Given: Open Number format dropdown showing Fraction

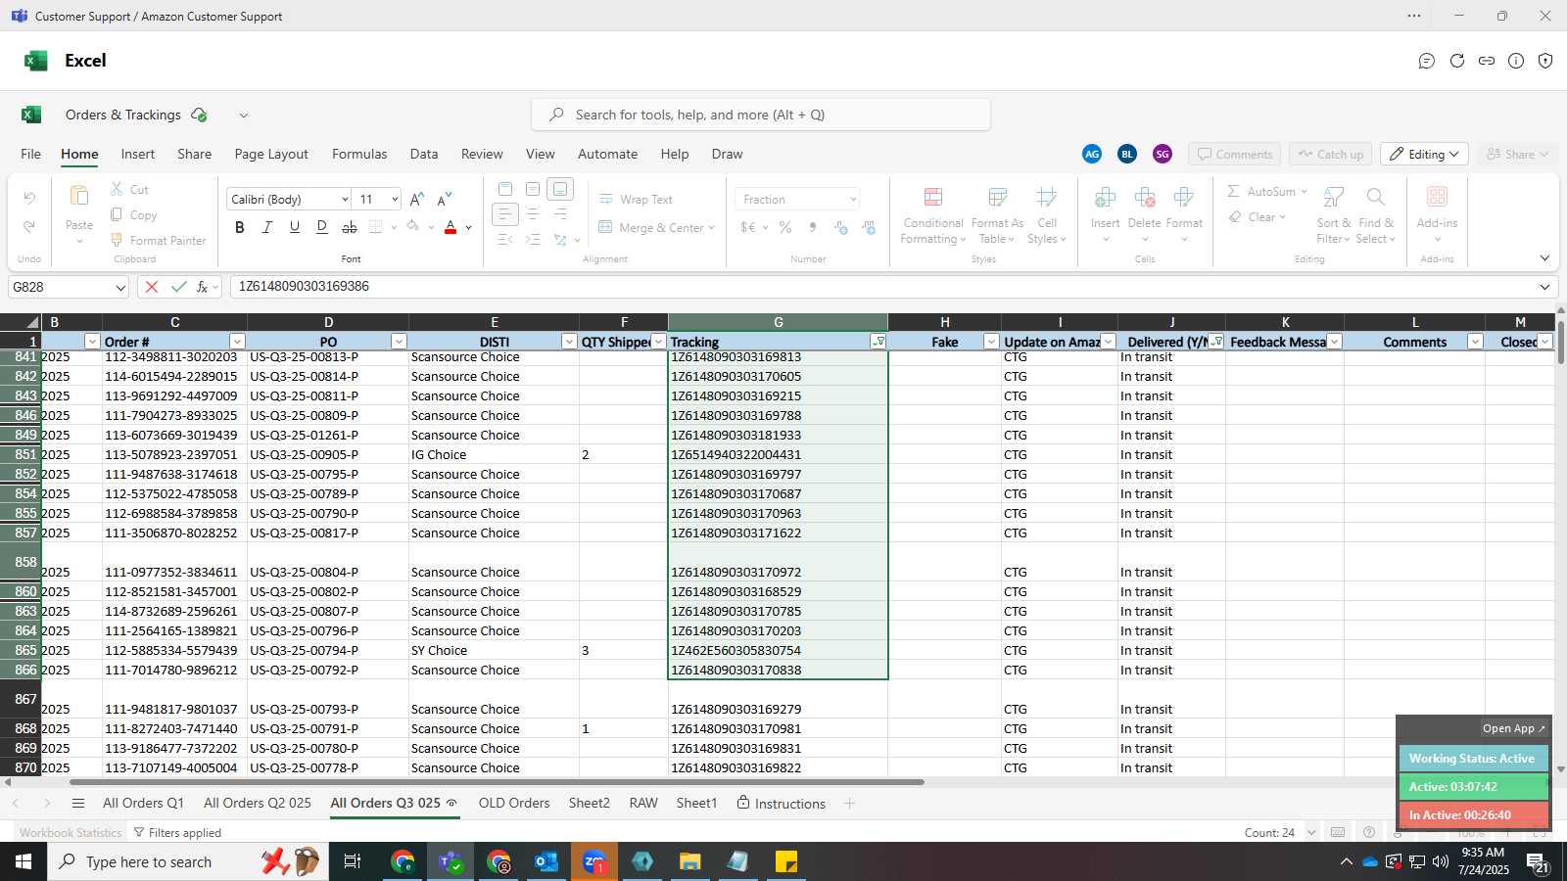Looking at the screenshot, I should 853,200.
